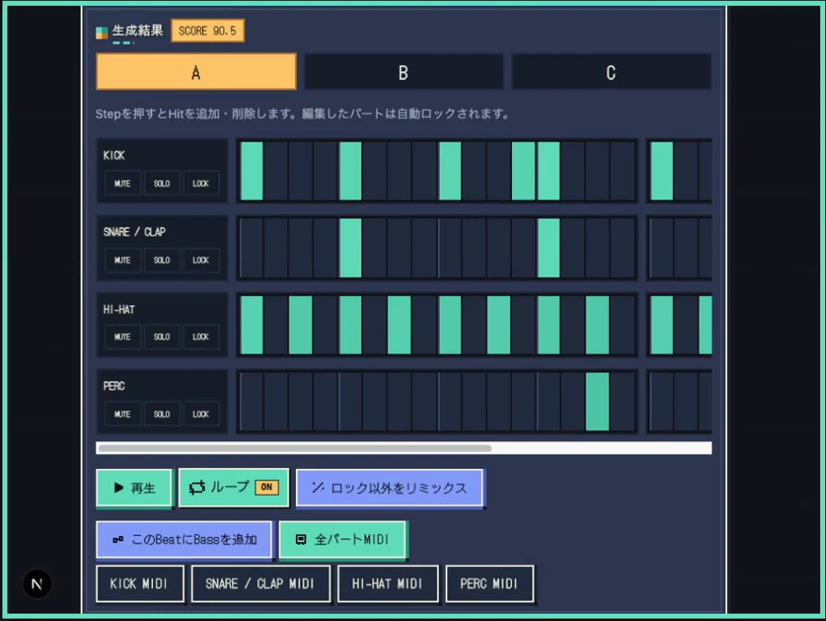The image size is (826, 621).
Task: Click the colored 生成結果 square icon
Action: 101,33
